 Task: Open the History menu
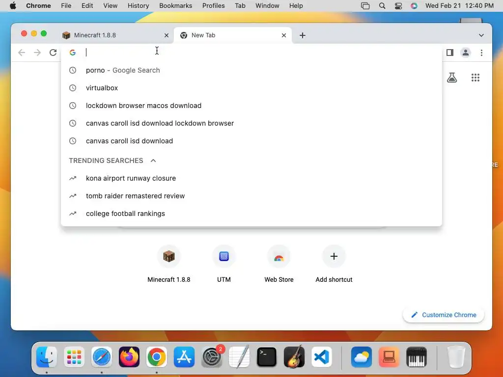(138, 6)
